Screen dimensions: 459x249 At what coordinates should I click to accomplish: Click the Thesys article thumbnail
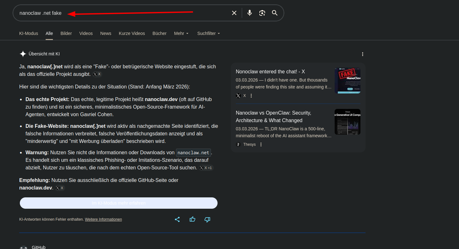[x=348, y=122]
